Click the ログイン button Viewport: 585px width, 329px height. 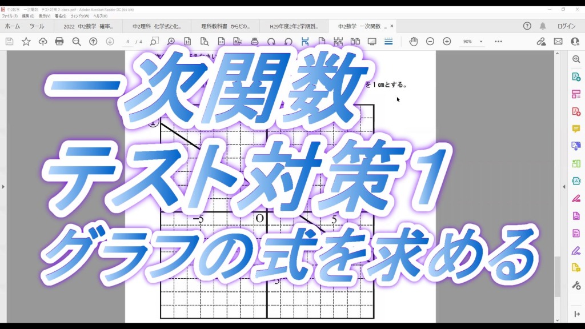tap(566, 26)
